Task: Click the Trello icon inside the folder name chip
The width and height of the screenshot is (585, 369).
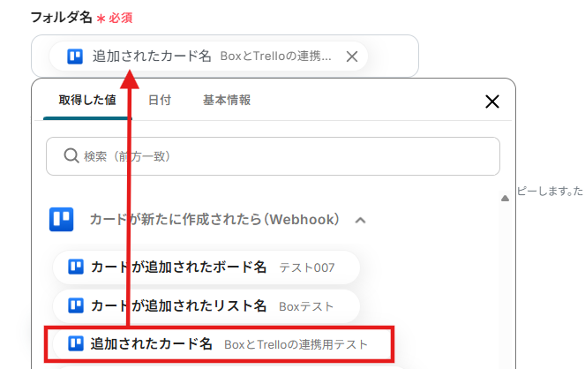Action: (75, 56)
